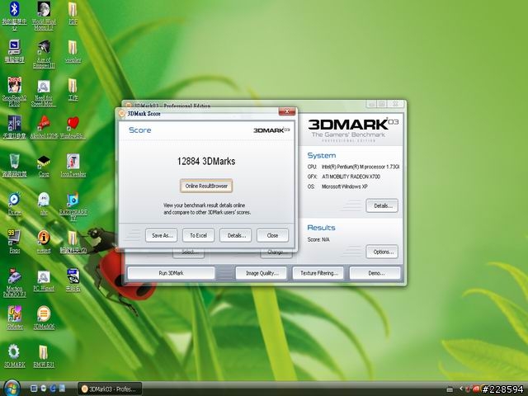Screen dimensions: 528x396
Task: Open the Fraps desktop icon
Action: click(x=14, y=241)
